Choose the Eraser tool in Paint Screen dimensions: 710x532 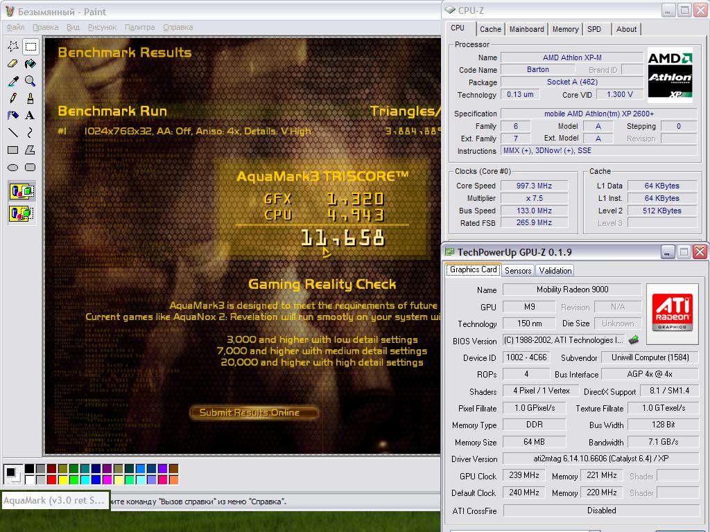[13, 64]
